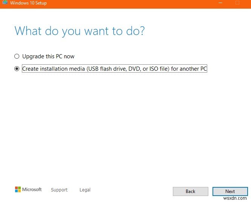Click the Windows 10 Setup title icon
251x202 pixels.
[x=5, y=2]
